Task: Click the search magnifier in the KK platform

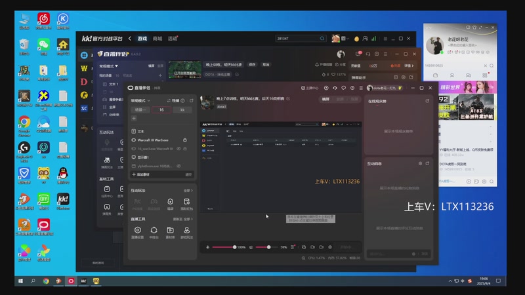Action: (x=322, y=39)
